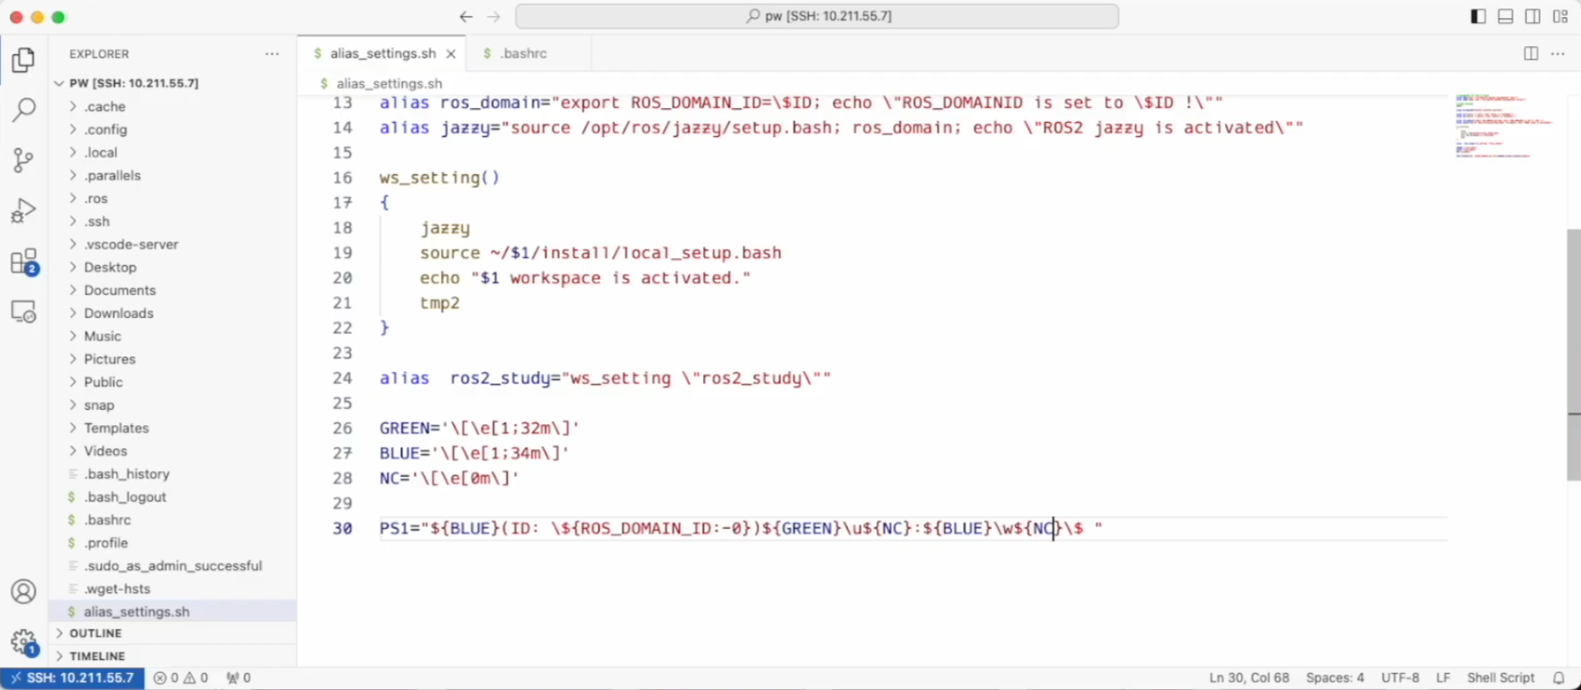Toggle the bottom panel layout icon
1581x690 pixels.
click(1506, 16)
